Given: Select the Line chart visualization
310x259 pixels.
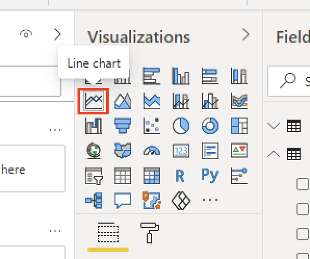Looking at the screenshot, I should pyautogui.click(x=93, y=101).
